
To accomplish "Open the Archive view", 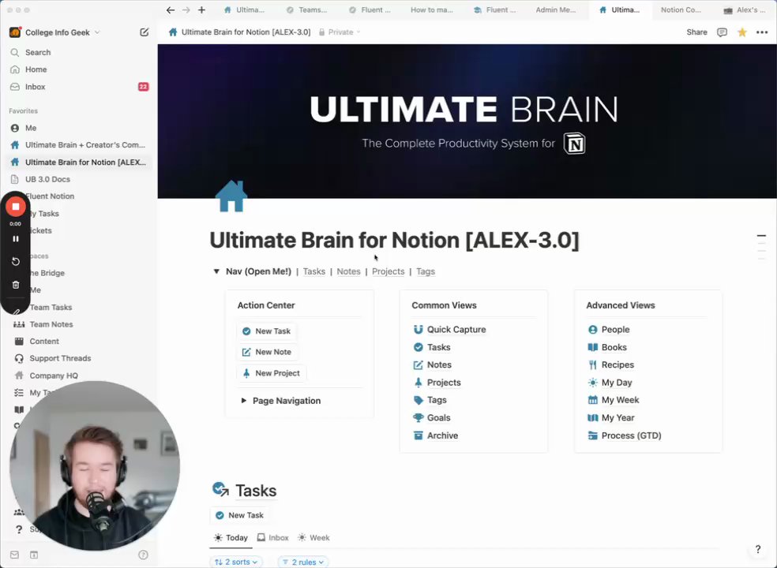I will point(436,435).
